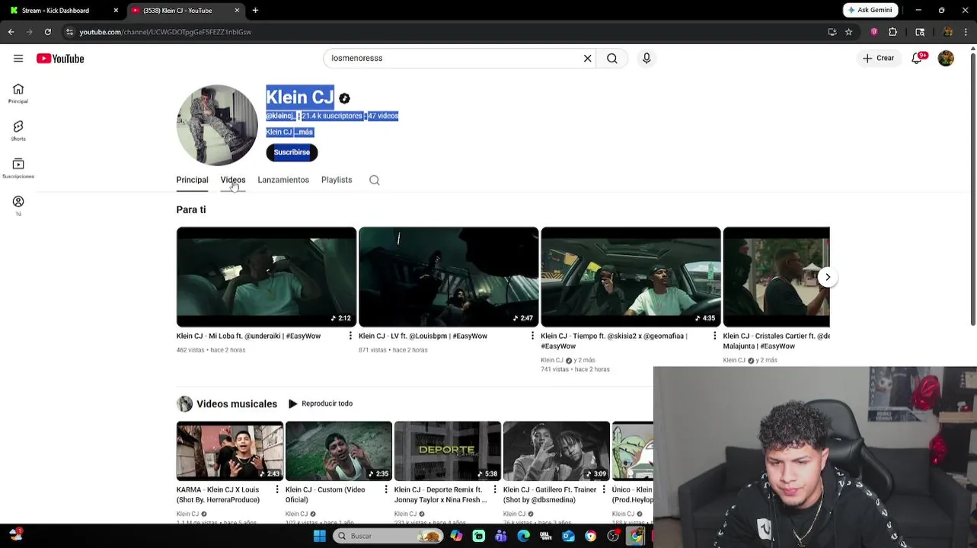
Task: Click the Crear button
Action: [x=878, y=59]
